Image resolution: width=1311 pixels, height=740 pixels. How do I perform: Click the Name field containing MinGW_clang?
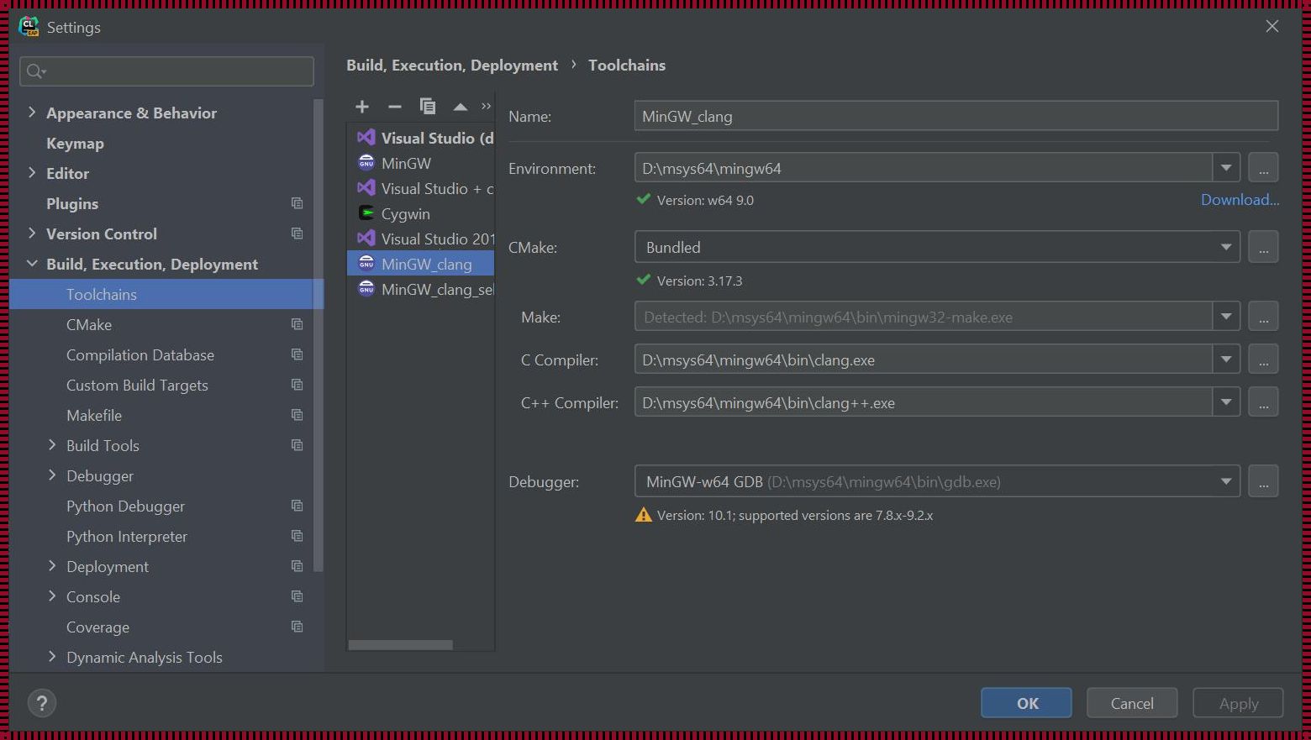956,116
